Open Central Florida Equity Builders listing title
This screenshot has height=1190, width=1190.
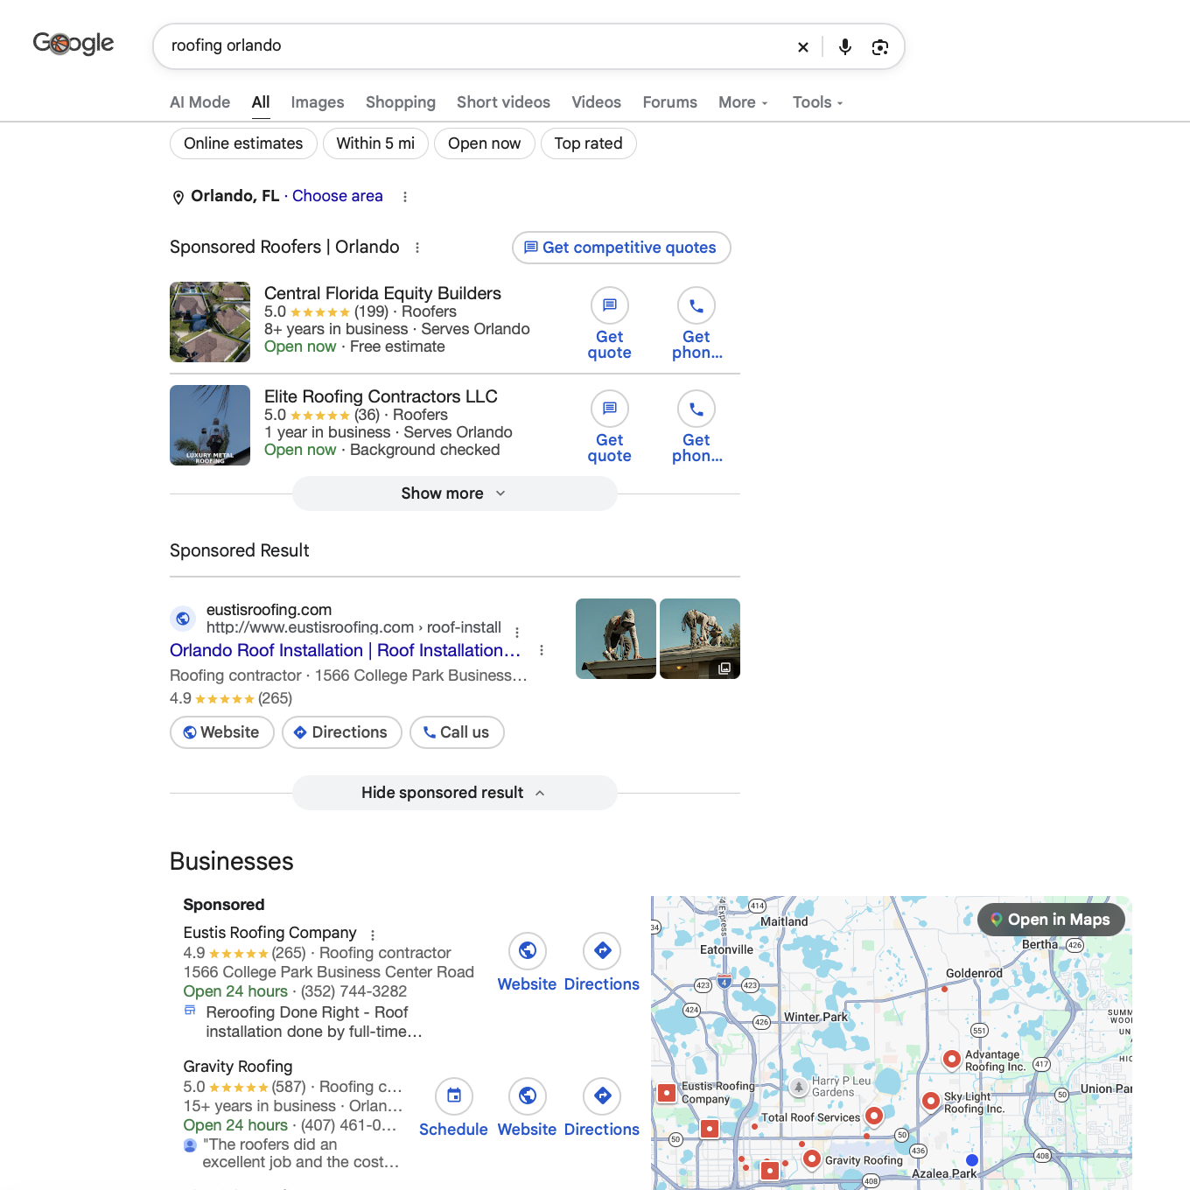tap(382, 293)
